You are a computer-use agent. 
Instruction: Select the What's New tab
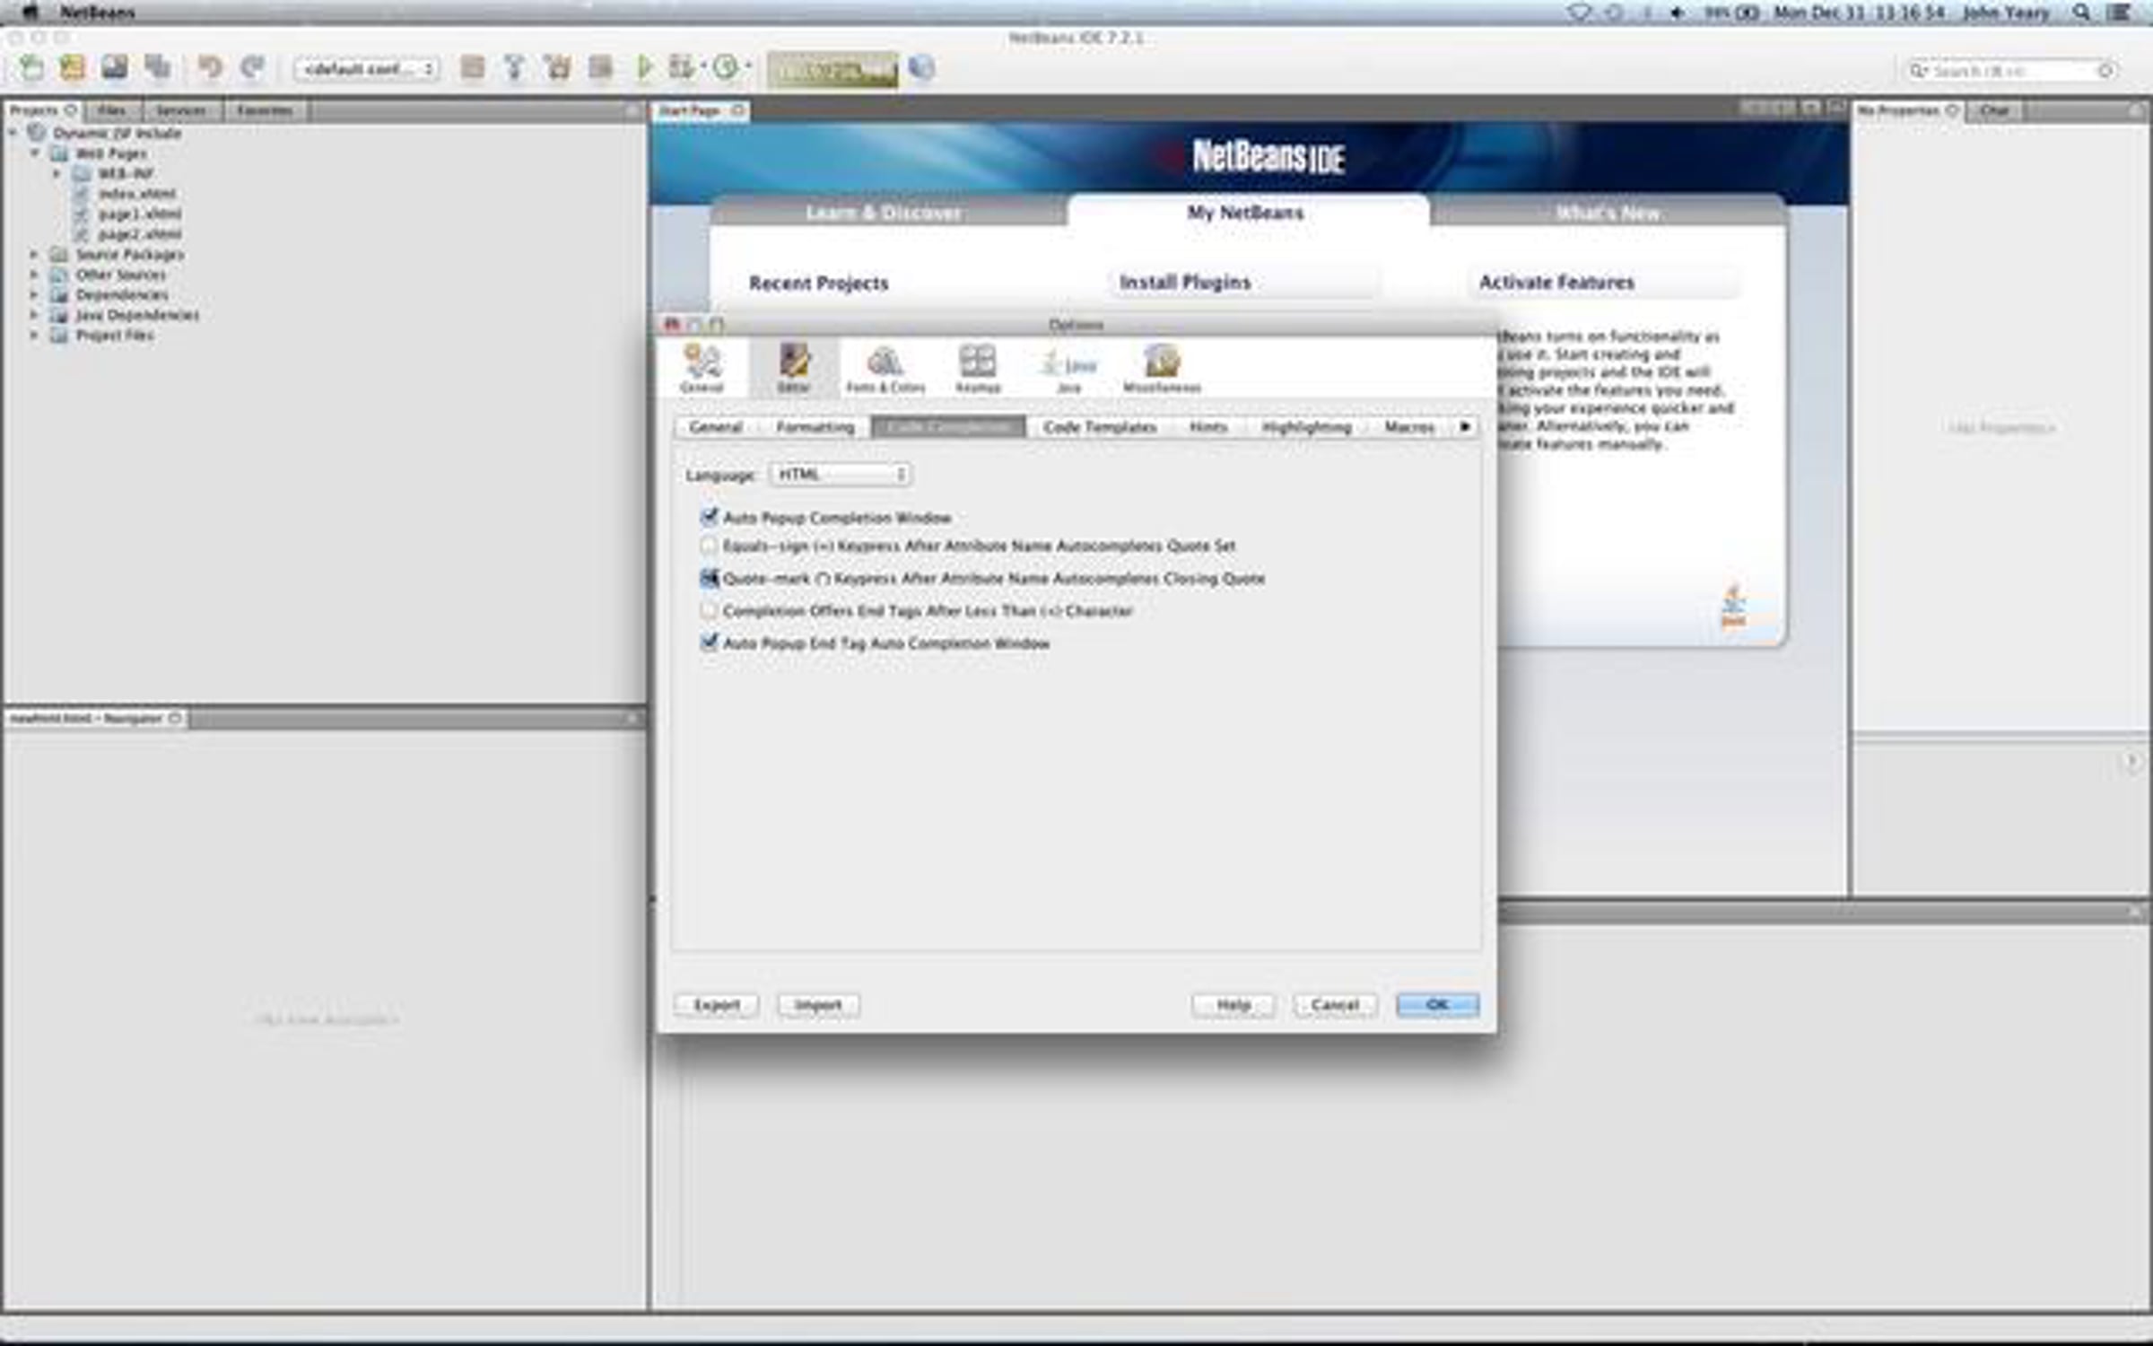pos(1608,213)
